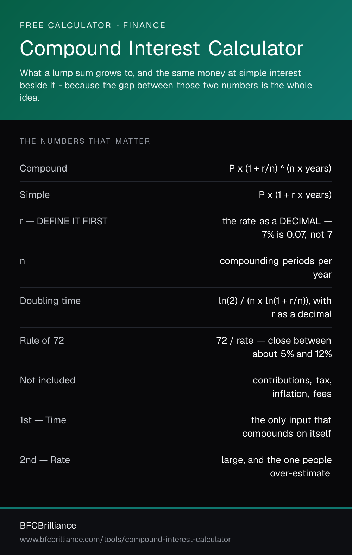Click the Rule of 72 label

pyautogui.click(x=42, y=341)
